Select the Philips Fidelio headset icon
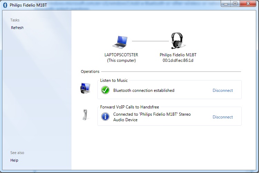Viewport: 259px width, 173px height. click(x=178, y=41)
